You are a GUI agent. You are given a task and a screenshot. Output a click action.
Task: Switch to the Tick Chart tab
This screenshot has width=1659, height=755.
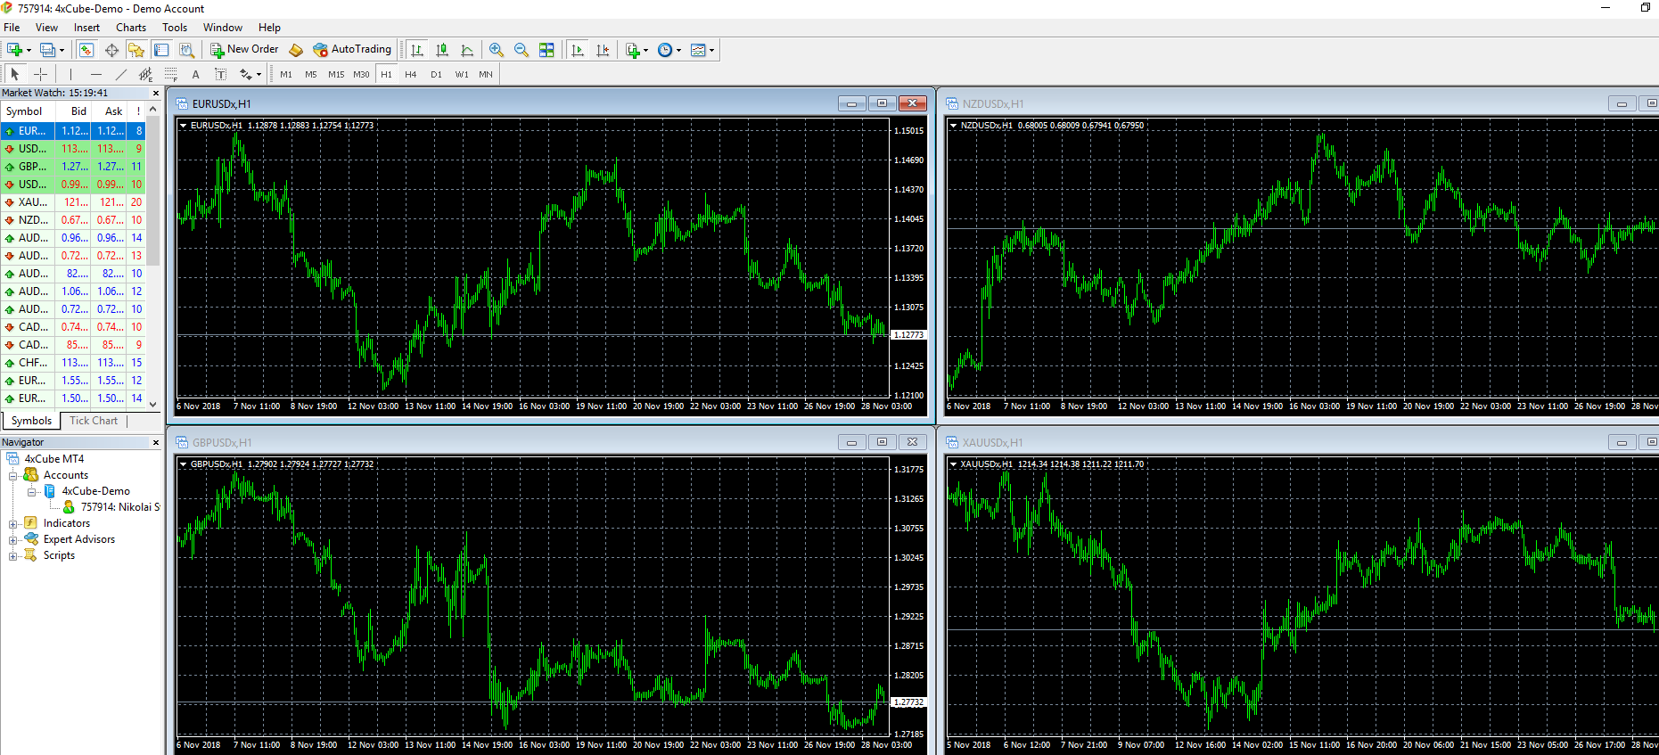click(x=94, y=421)
